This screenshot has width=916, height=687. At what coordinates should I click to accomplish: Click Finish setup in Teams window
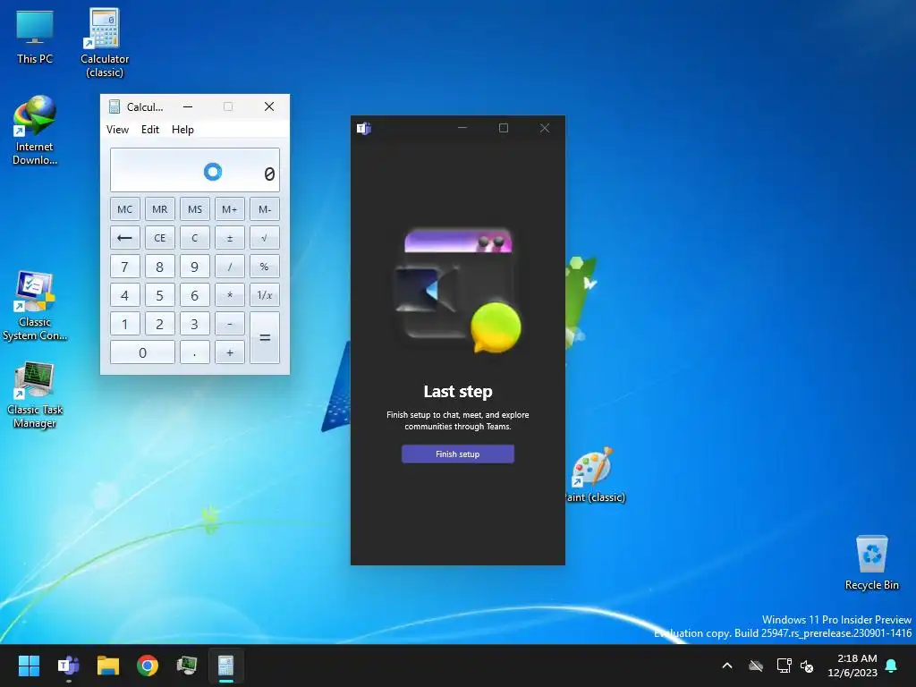coord(457,454)
